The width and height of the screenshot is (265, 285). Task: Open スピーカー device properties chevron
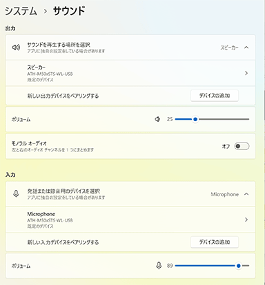(246, 73)
